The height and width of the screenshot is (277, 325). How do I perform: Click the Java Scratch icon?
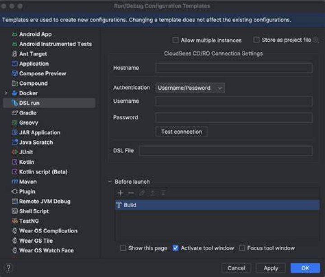pos(14,142)
